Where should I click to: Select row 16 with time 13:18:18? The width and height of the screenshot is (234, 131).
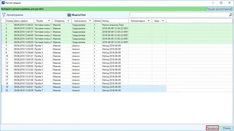click(x=84, y=77)
